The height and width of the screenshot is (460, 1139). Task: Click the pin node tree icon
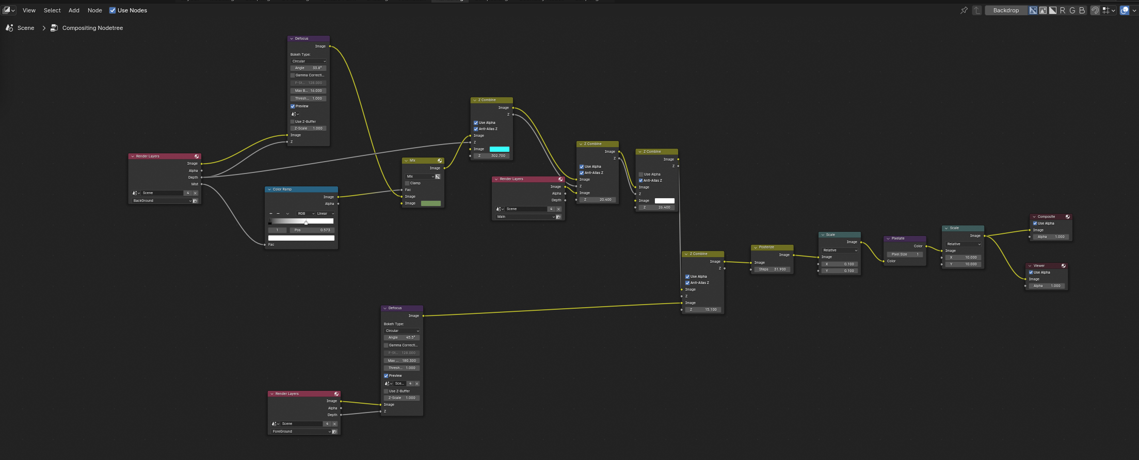[x=964, y=10]
